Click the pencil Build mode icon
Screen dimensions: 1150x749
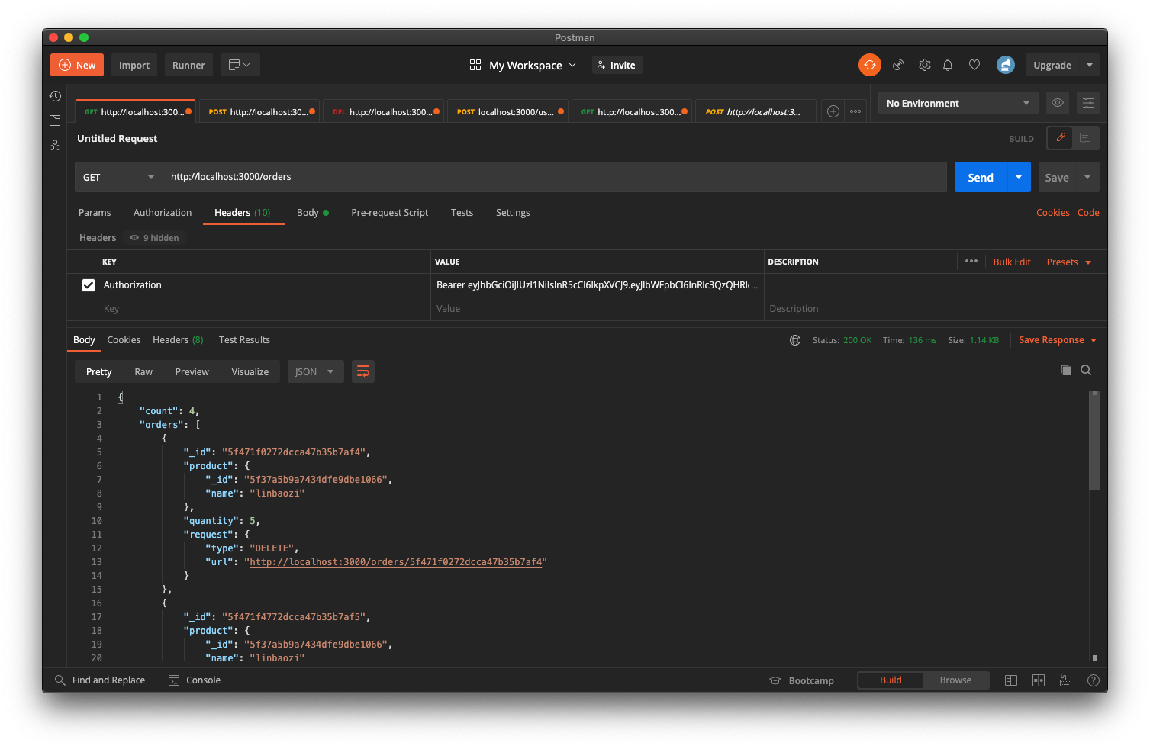[x=1060, y=138]
